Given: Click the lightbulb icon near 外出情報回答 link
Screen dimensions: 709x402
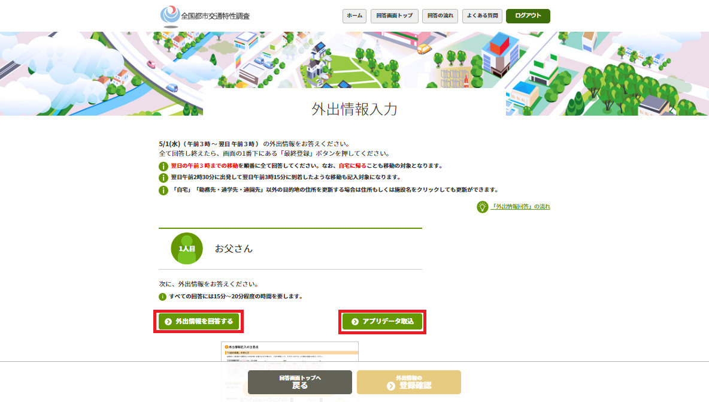Looking at the screenshot, I should [482, 207].
